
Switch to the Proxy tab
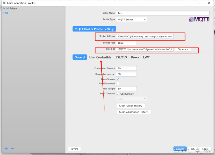pyautogui.click(x=135, y=57)
